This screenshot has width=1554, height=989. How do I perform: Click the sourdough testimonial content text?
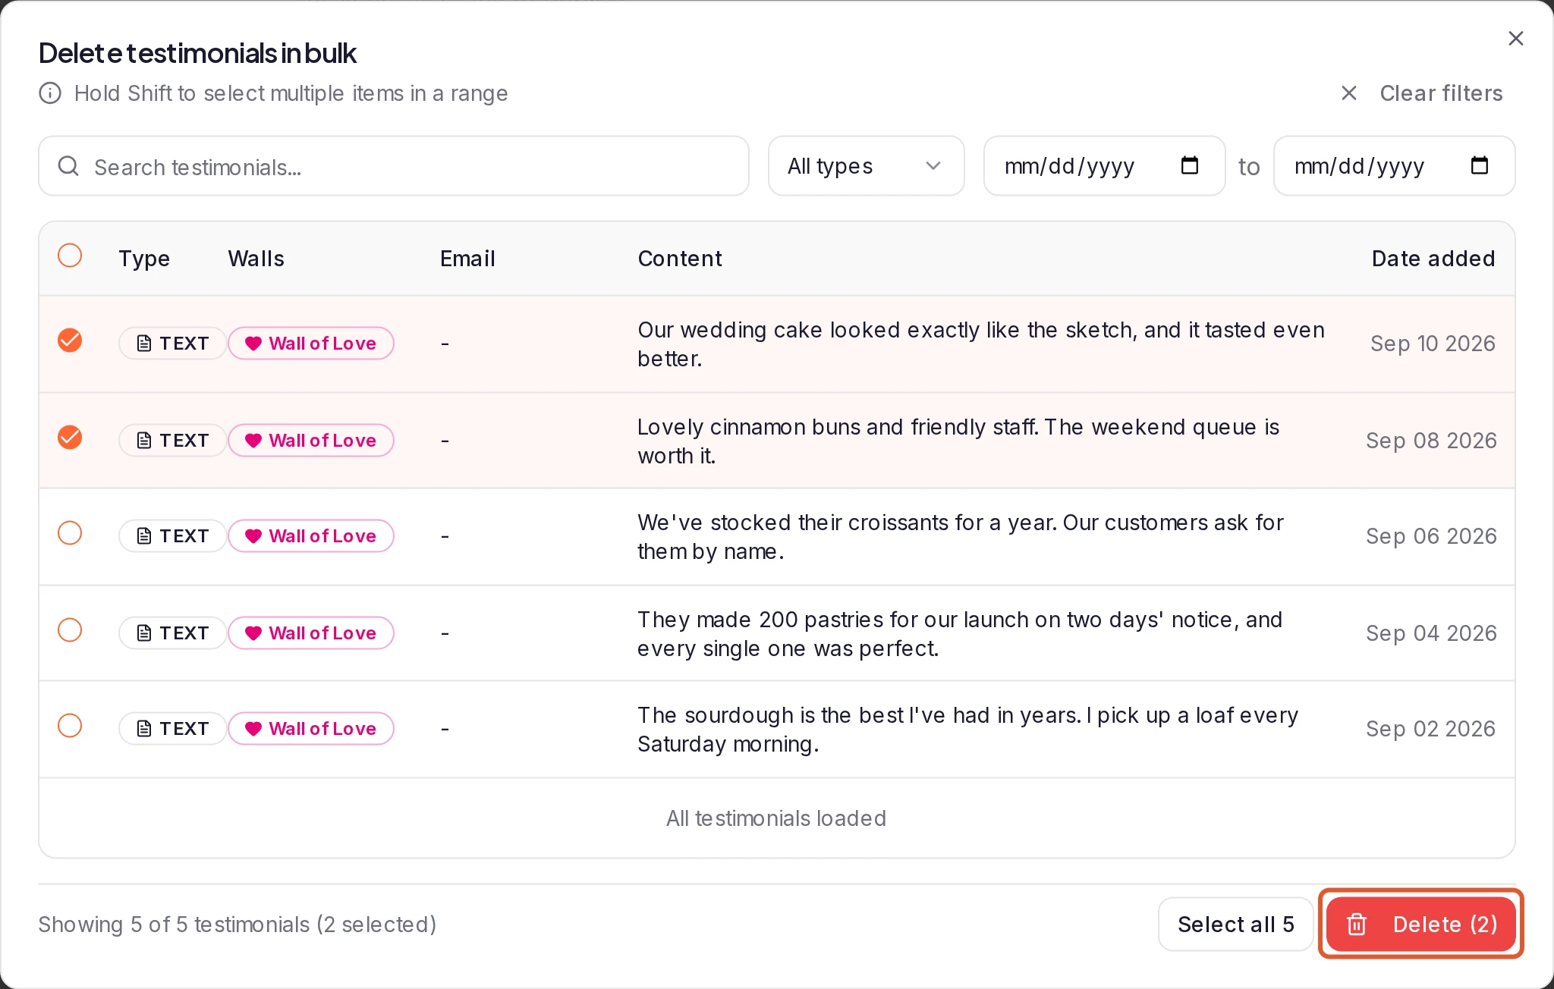(967, 730)
